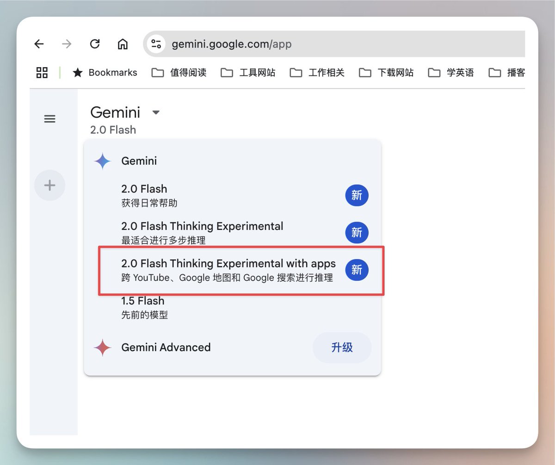Click the Gemini header in model menu
Viewport: 555px width, 465px height.
click(139, 161)
